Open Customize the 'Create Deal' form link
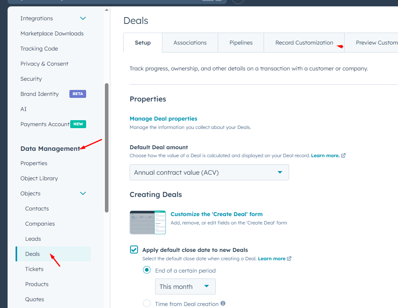The image size is (398, 308). pos(217,214)
